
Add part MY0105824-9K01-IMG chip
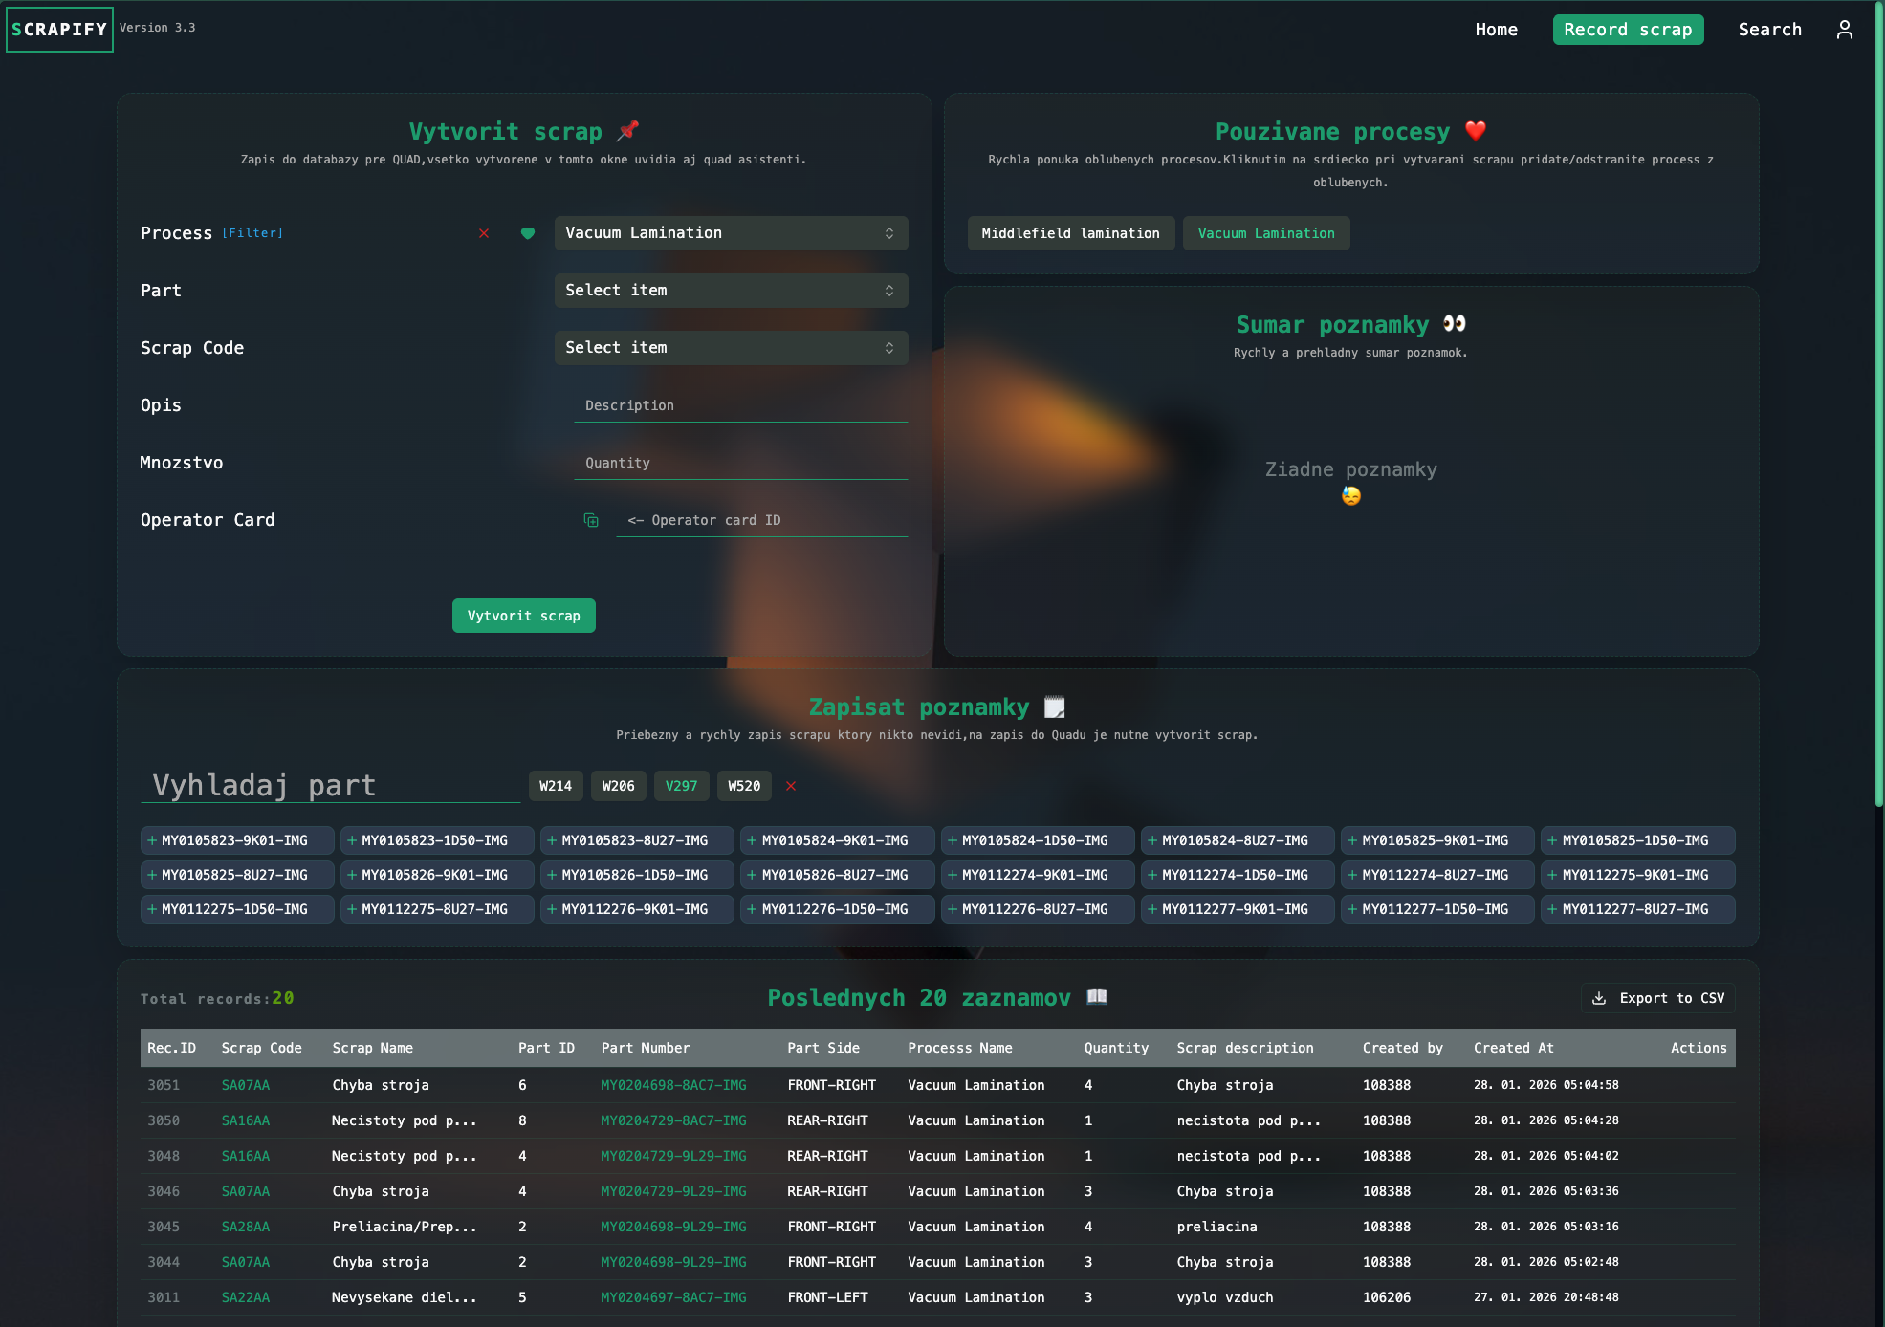click(x=838, y=840)
